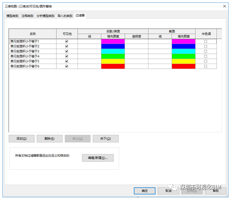Image resolution: width=231 pixels, height=199 pixels.
Task: Click the 删除(R) button
Action: pyautogui.click(x=49, y=139)
